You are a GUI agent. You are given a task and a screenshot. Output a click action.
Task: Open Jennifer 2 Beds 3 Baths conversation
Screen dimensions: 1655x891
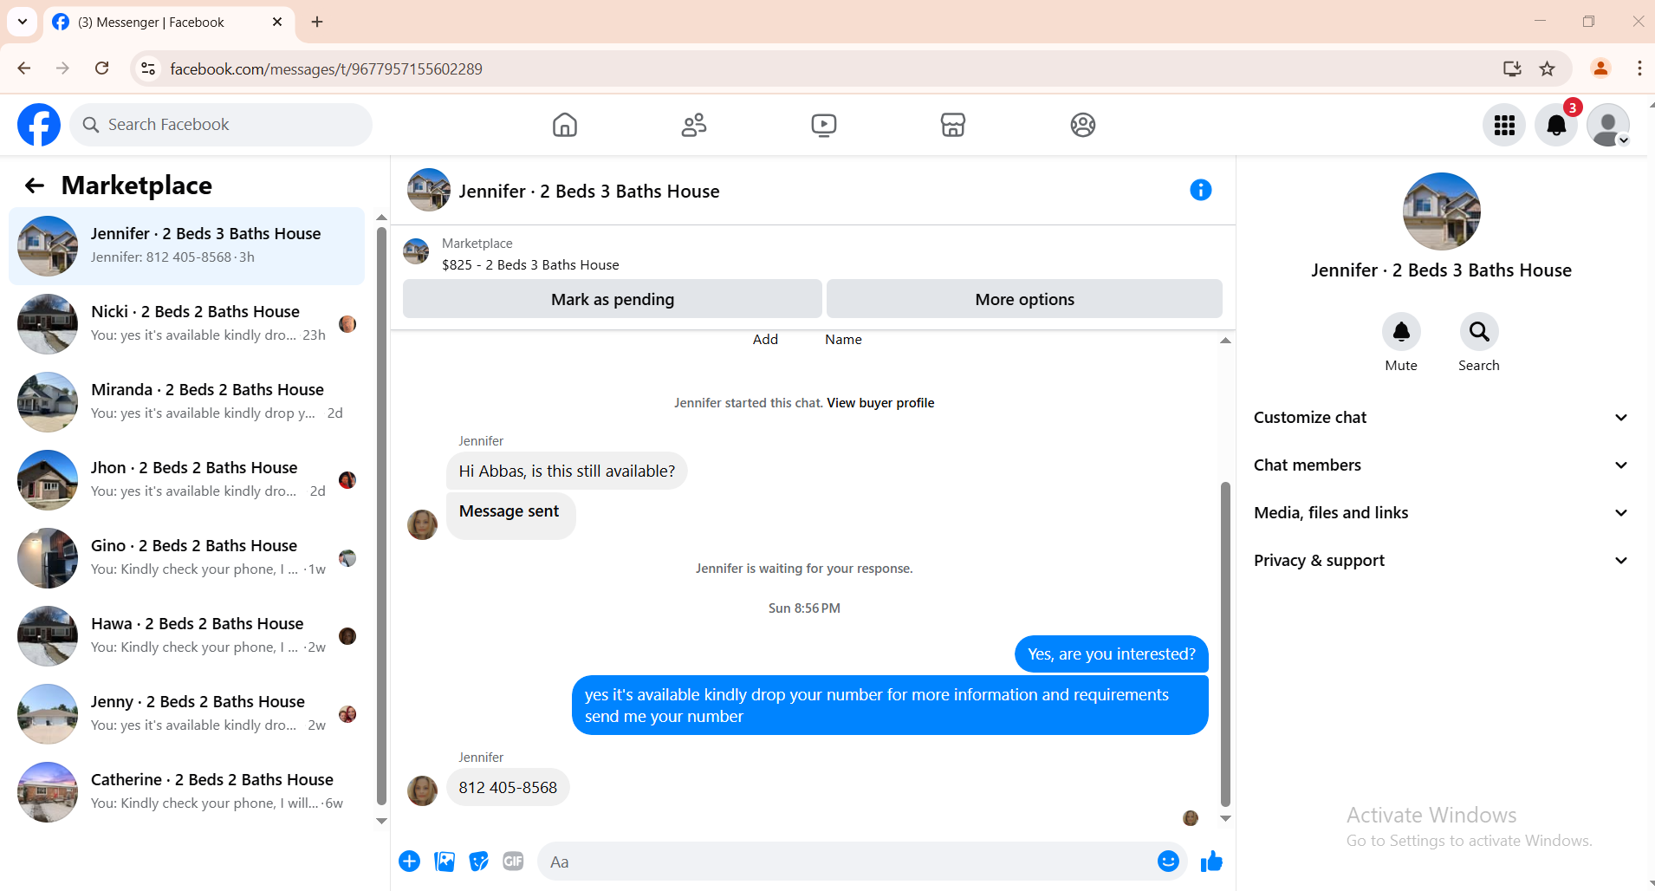click(x=186, y=246)
